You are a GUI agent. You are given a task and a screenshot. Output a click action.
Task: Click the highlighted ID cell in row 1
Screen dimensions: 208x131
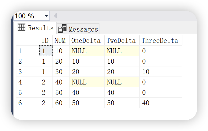(46, 51)
